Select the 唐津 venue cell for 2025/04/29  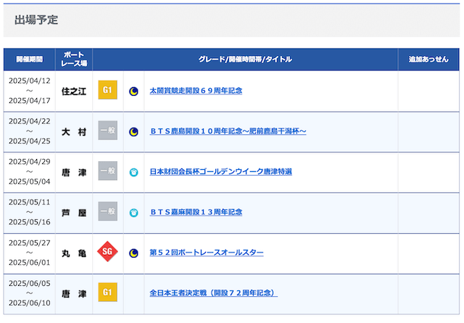click(74, 173)
